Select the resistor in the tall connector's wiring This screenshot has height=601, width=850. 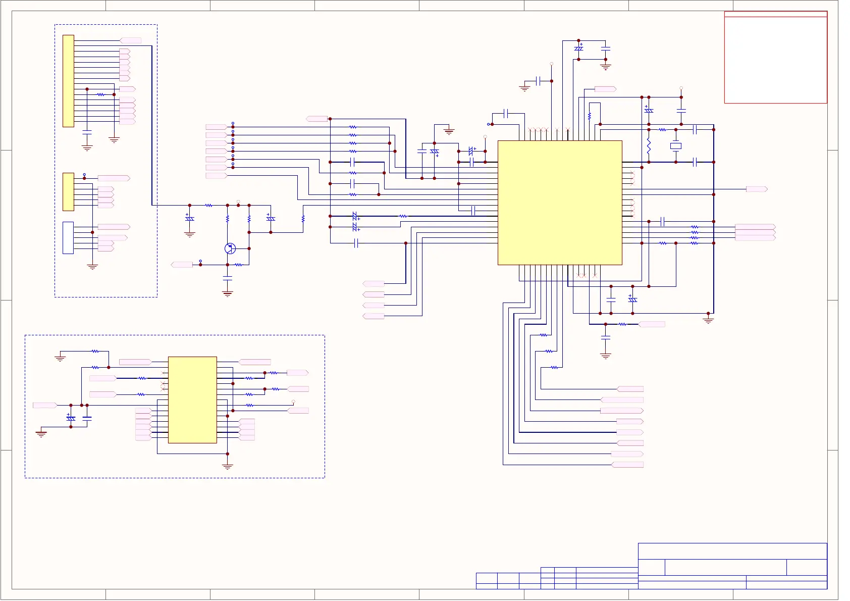pyautogui.click(x=100, y=94)
